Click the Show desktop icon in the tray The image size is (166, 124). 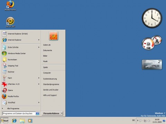[x=164, y=121]
